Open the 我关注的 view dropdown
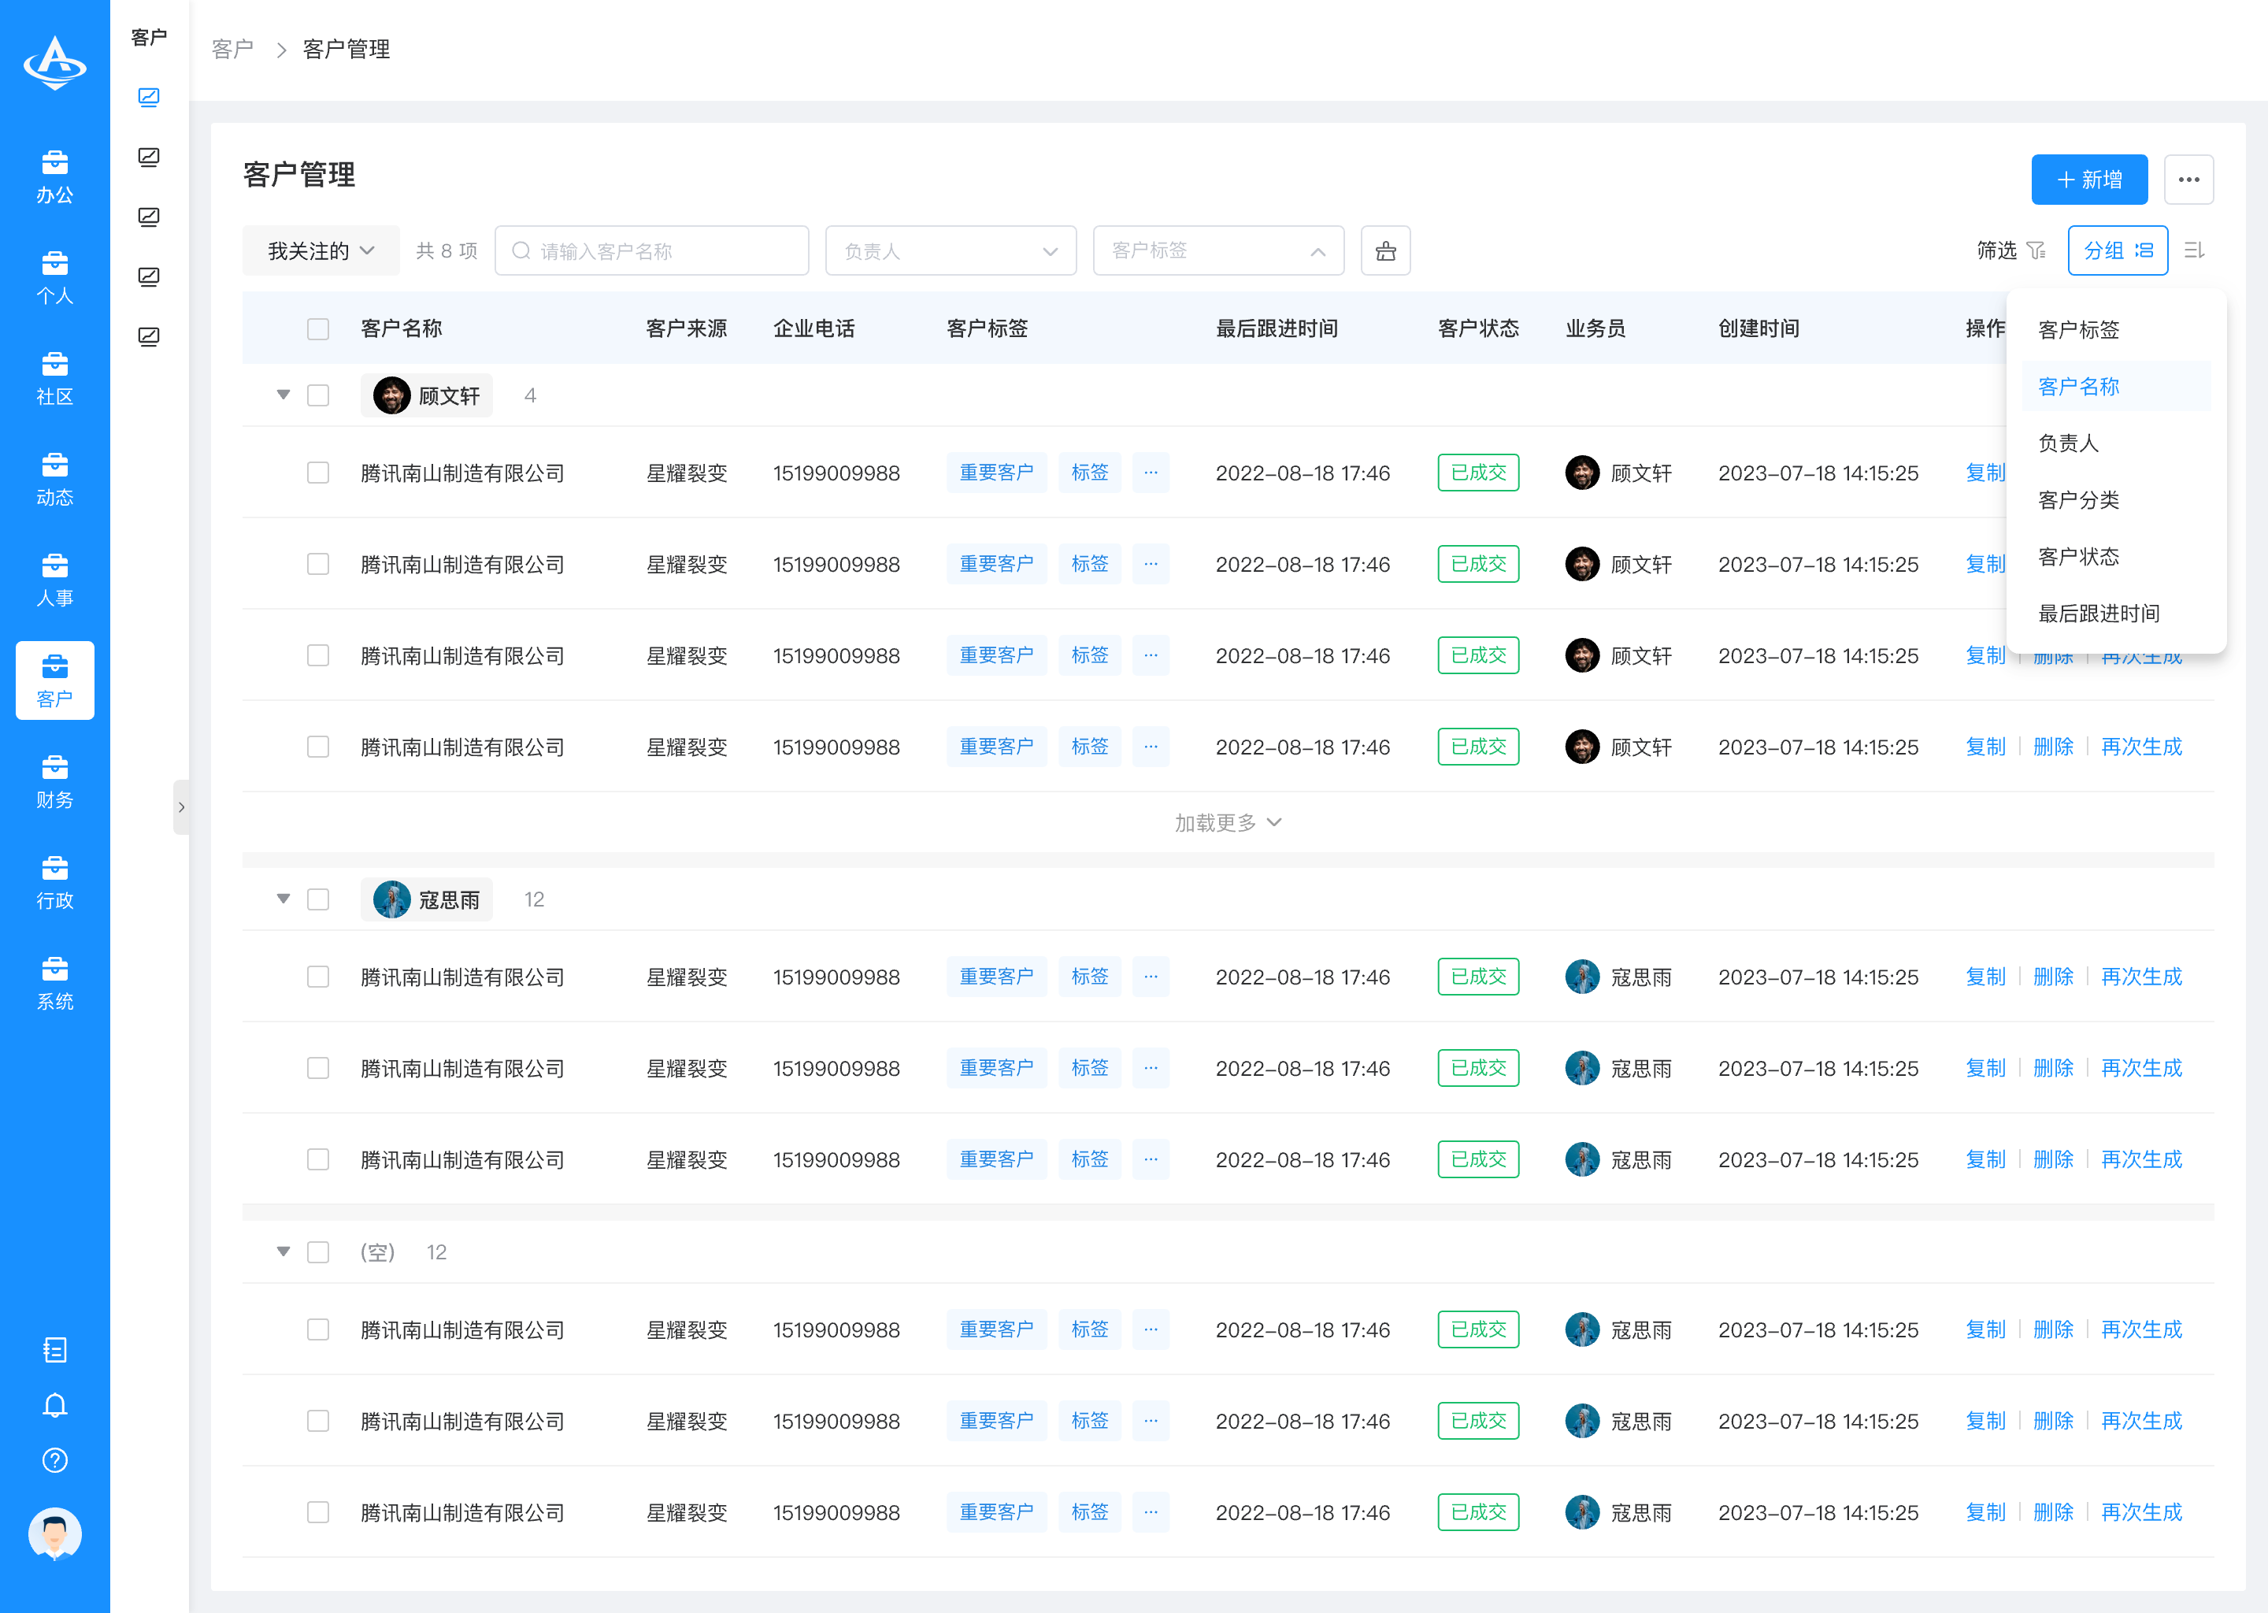Image resolution: width=2268 pixels, height=1613 pixels. [x=321, y=250]
